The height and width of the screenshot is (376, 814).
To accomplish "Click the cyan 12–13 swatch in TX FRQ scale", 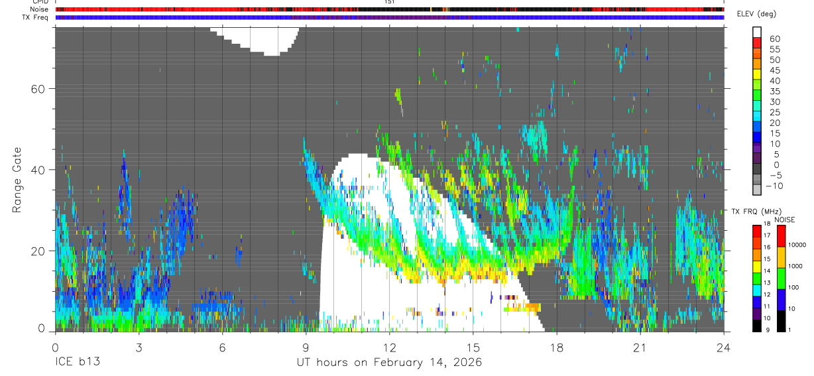I will [x=757, y=290].
